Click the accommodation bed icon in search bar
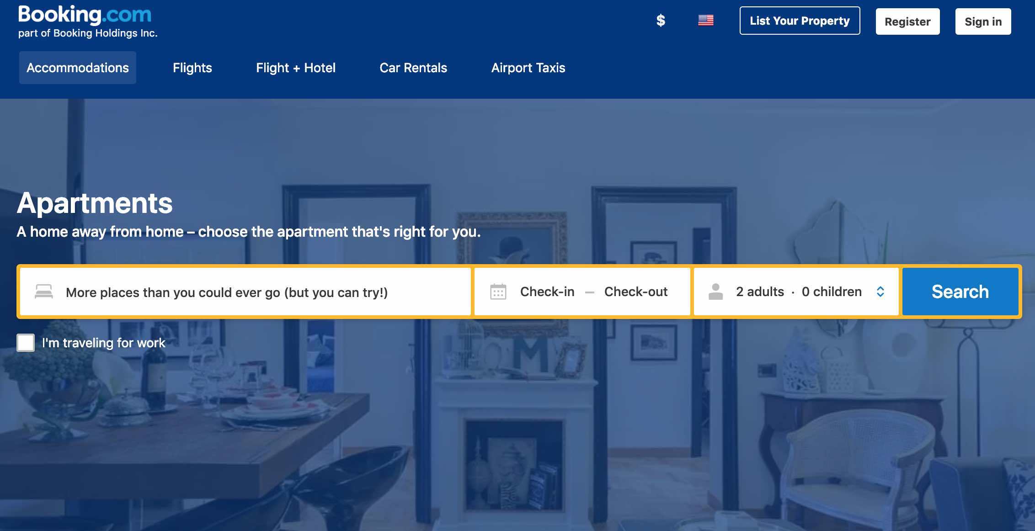Viewport: 1035px width, 531px height. click(43, 291)
